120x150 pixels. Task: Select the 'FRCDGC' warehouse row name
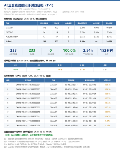tap(9, 32)
